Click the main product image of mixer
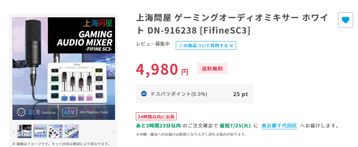 (x=64, y=69)
